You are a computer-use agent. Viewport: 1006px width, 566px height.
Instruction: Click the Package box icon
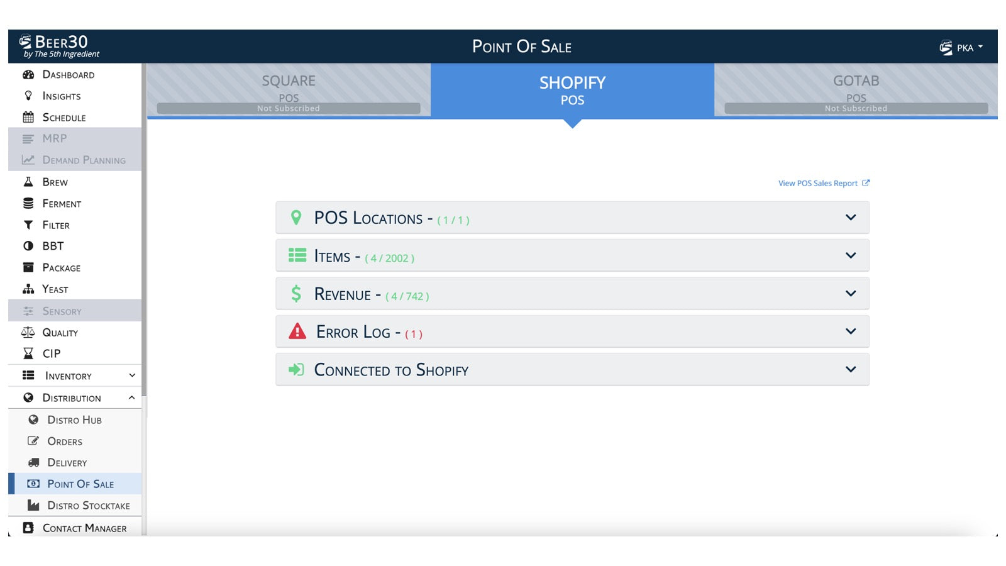(28, 267)
